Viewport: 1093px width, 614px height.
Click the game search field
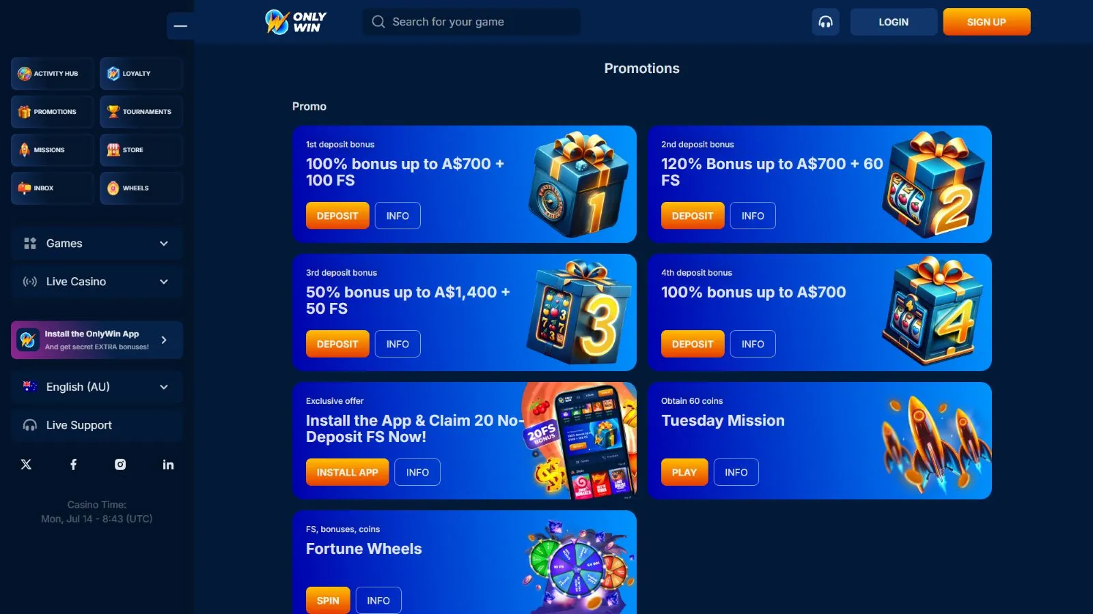[x=471, y=22]
